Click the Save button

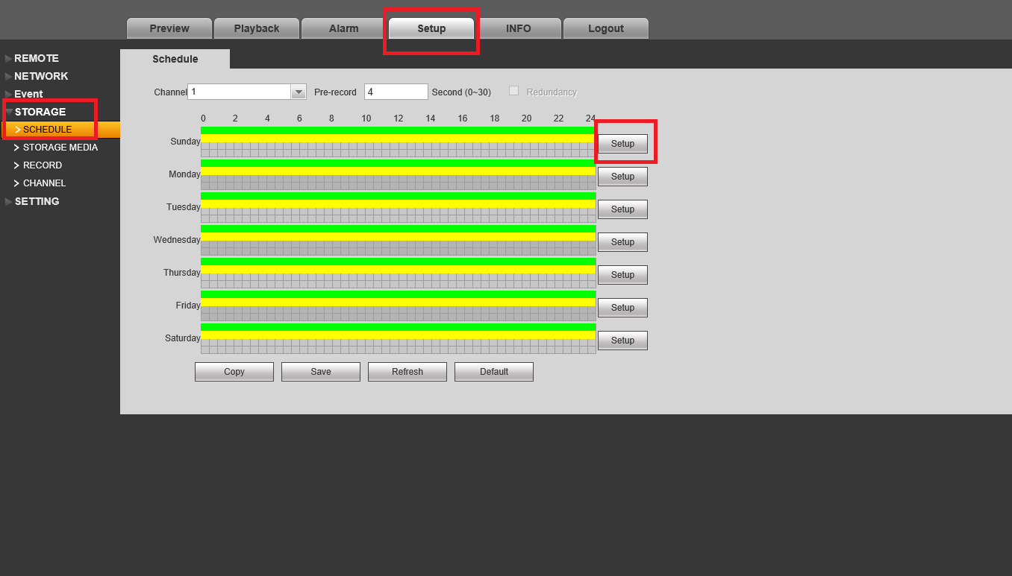321,372
